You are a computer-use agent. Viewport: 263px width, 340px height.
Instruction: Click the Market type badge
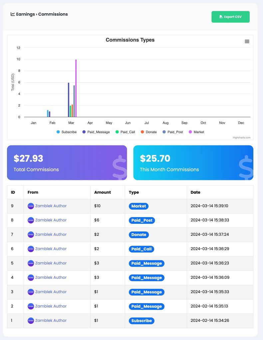(138, 206)
